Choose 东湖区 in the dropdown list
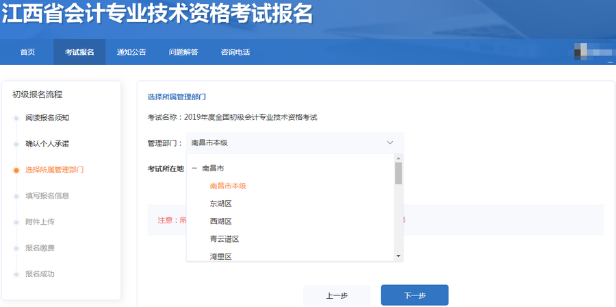Viewport: 616px width, 307px height. [x=221, y=204]
